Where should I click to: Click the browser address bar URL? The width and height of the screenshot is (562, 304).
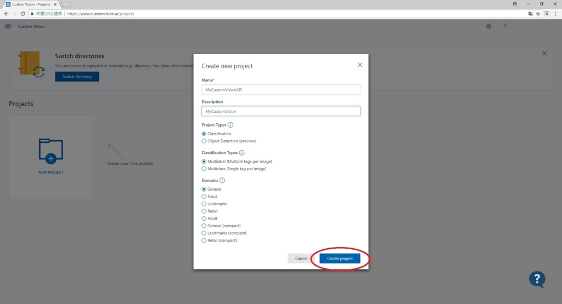(x=101, y=14)
